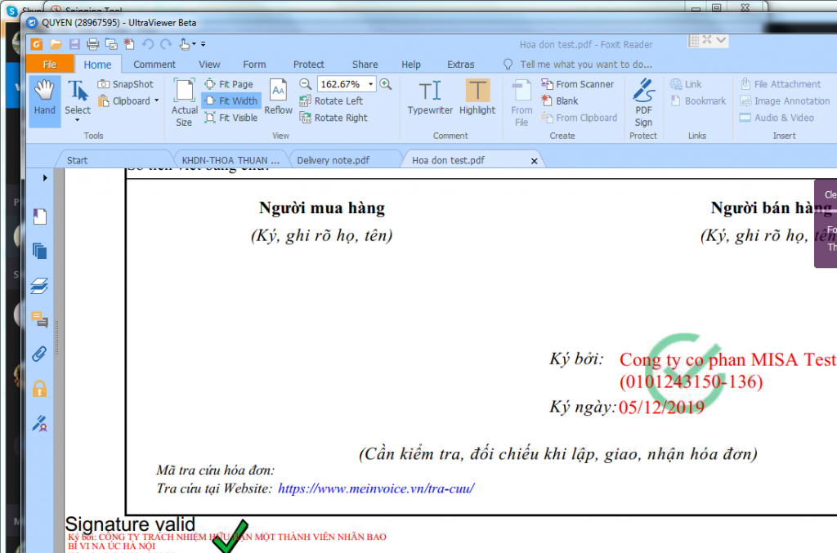This screenshot has height=553, width=837.
Task: Click the Redo arrow icon
Action: [x=166, y=44]
